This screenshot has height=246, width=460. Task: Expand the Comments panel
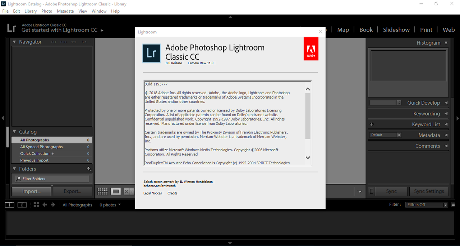coord(446,146)
